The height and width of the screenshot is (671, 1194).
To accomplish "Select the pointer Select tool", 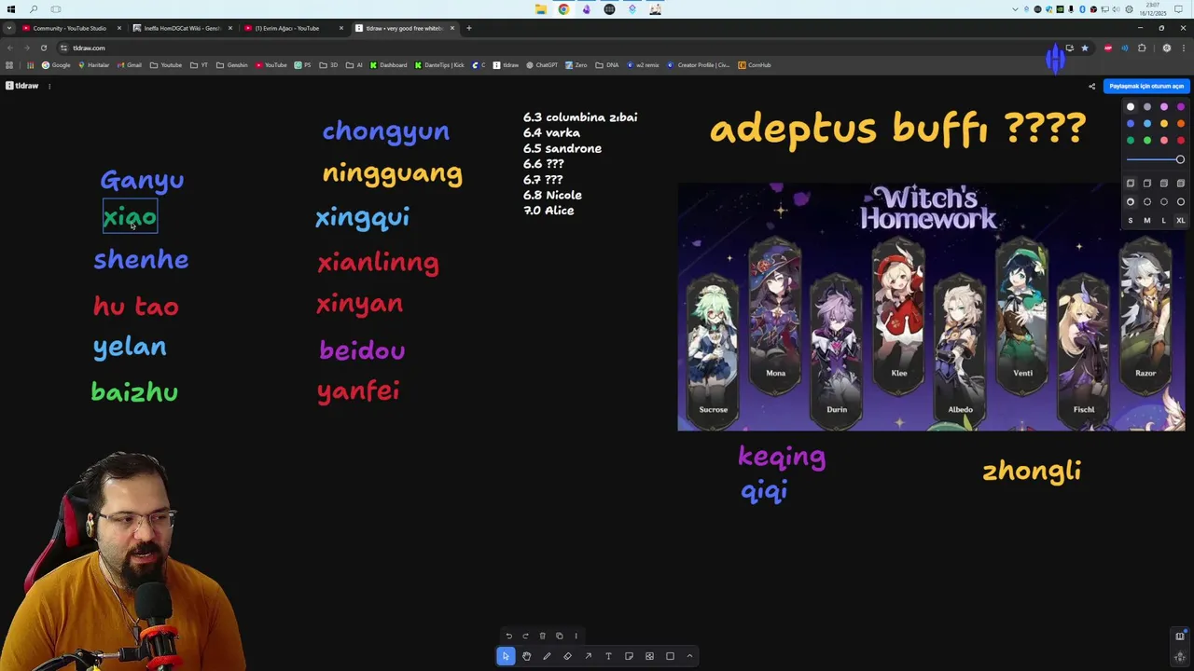I will [506, 656].
